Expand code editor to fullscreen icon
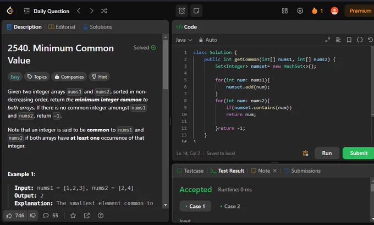 (327, 40)
